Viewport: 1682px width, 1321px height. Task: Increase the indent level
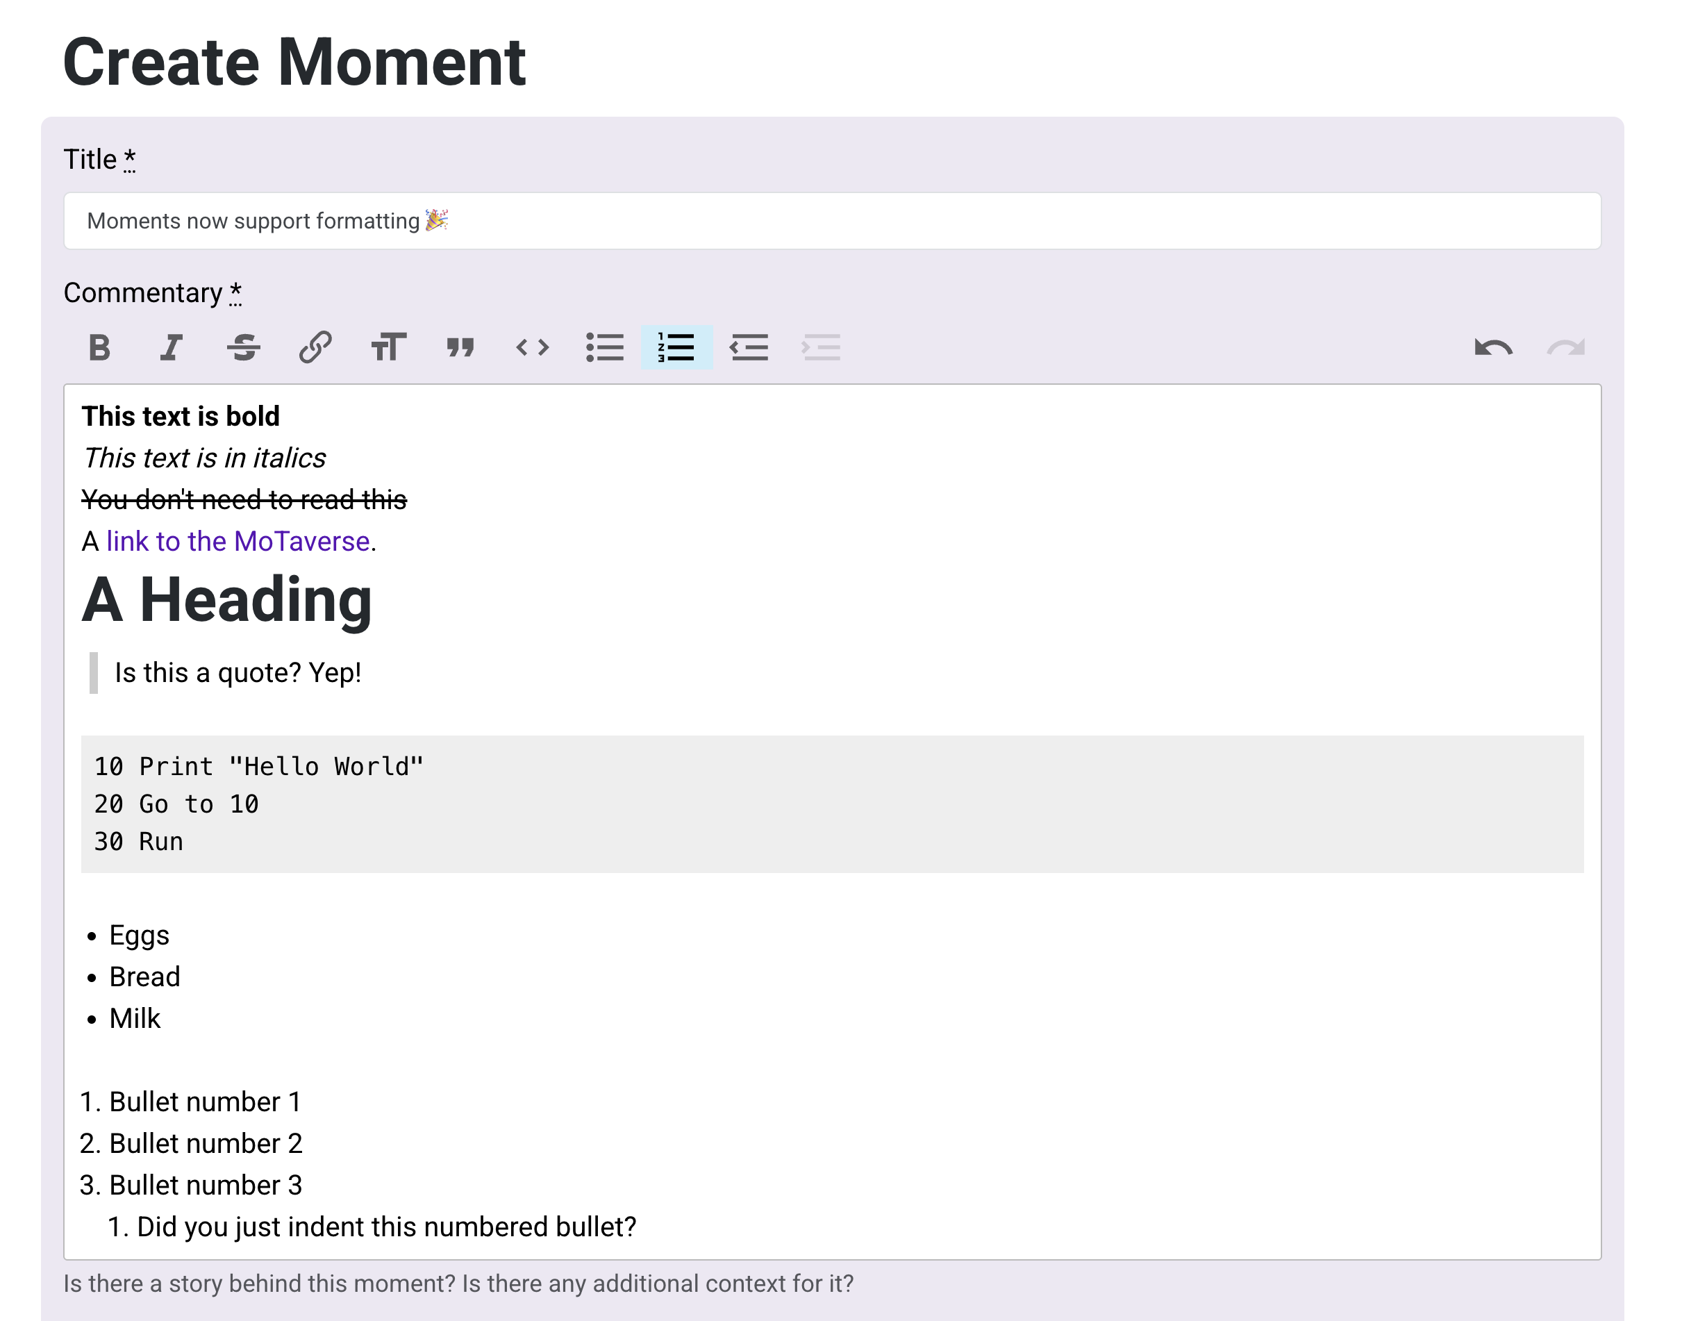(x=822, y=348)
